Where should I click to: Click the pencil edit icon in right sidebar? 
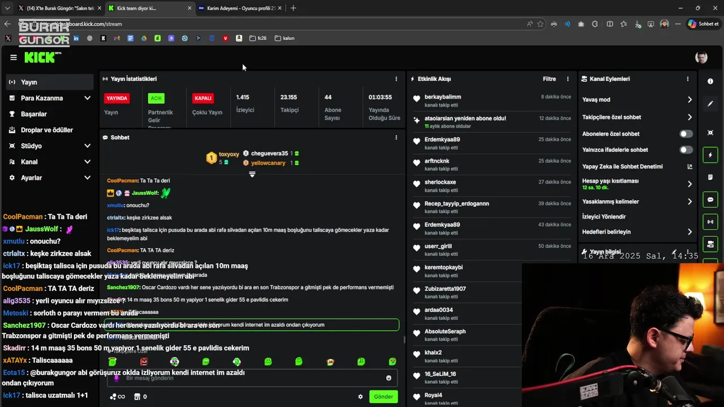click(710, 104)
